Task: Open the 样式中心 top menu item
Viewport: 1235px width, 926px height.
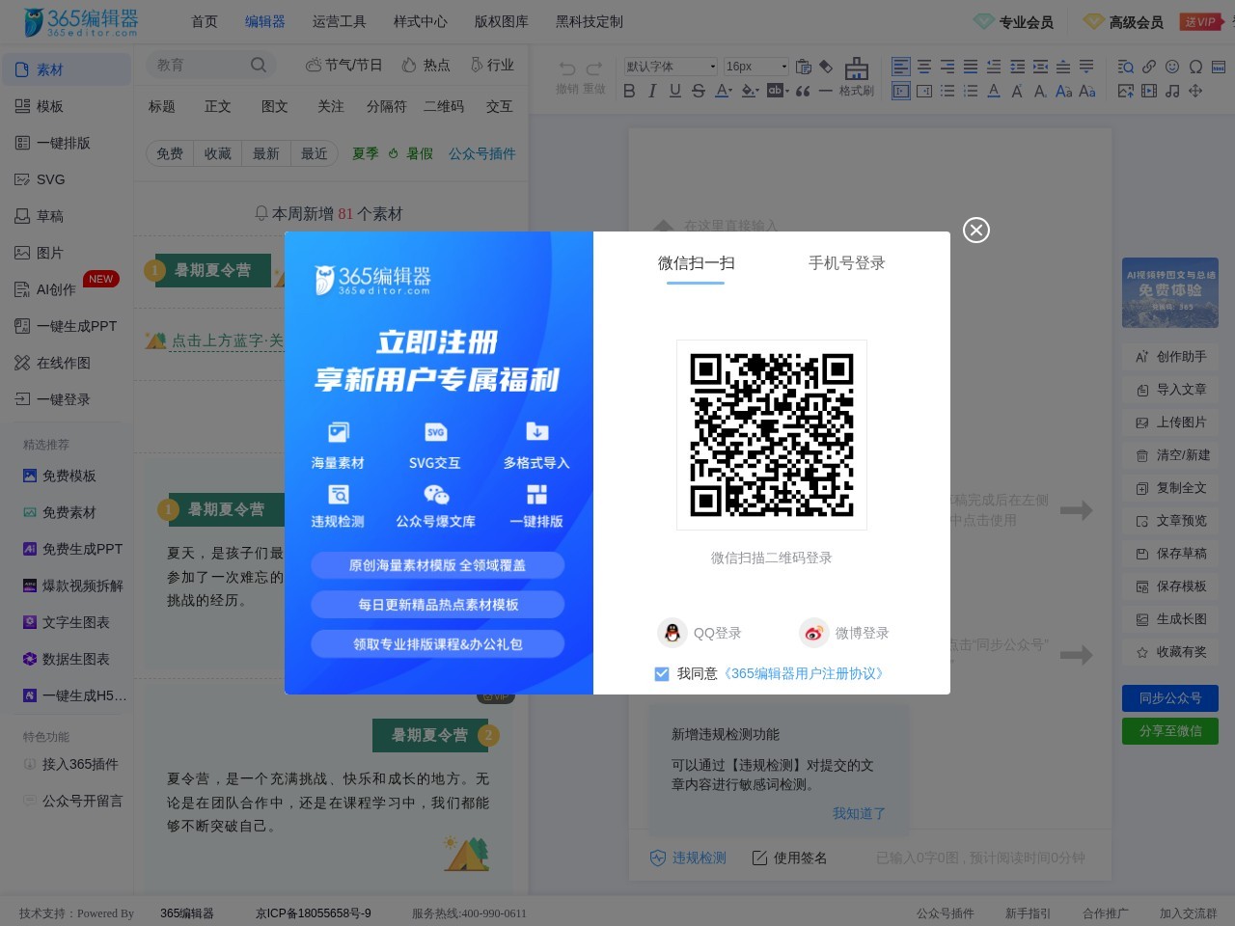Action: click(421, 21)
